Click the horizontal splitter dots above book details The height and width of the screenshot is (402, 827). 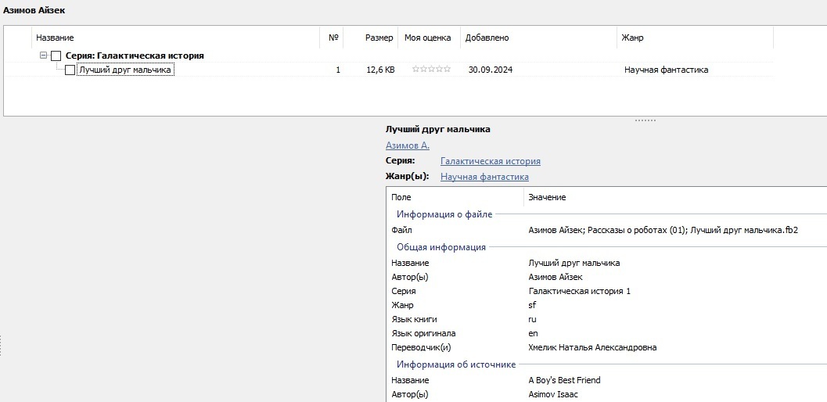(645, 120)
